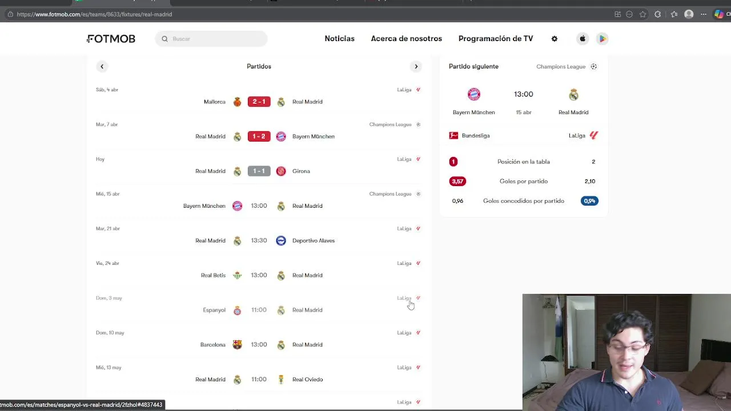Viewport: 731px width, 411px height.
Task: Click position badge 1 in table row
Action: coord(453,162)
